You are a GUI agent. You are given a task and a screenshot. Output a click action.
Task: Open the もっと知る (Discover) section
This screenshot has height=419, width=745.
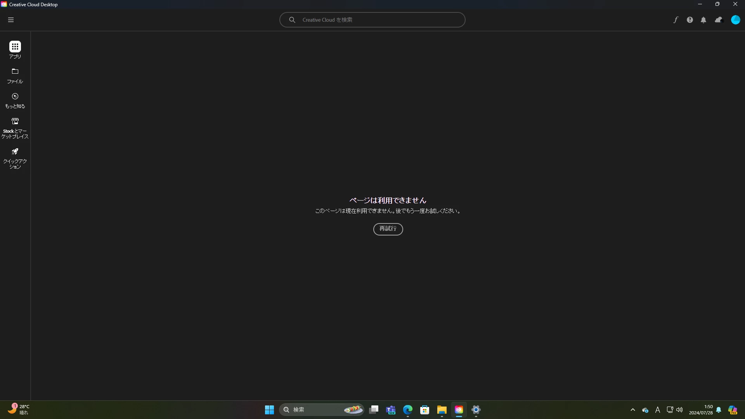click(15, 100)
